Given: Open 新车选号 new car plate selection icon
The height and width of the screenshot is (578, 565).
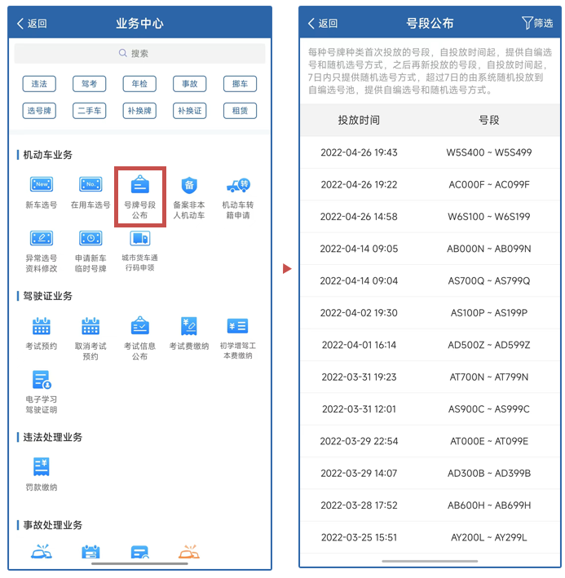Looking at the screenshot, I should click(x=42, y=185).
